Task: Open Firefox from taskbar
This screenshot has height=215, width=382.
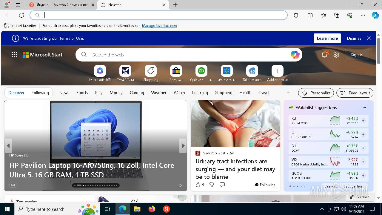Action: pyautogui.click(x=152, y=209)
